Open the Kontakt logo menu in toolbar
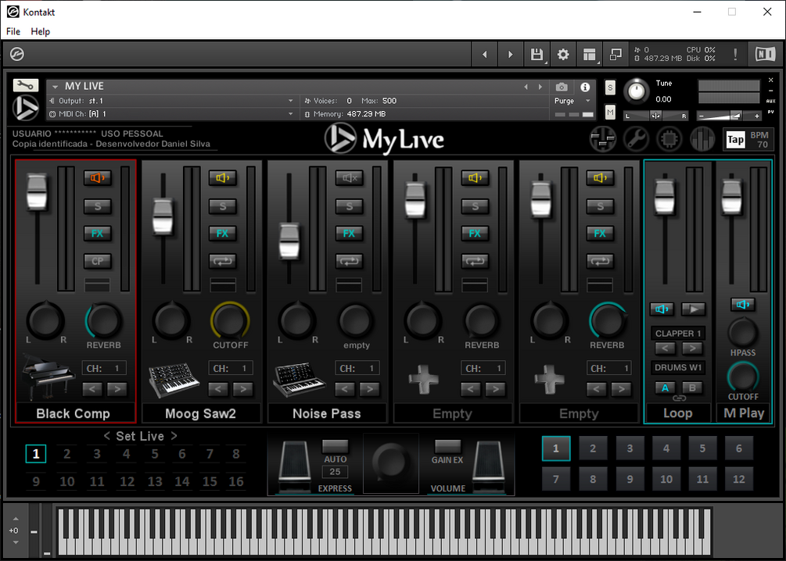 [x=17, y=54]
